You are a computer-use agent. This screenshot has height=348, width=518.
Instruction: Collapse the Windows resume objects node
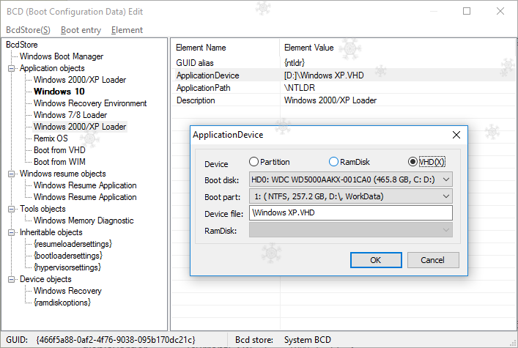(x=11, y=174)
